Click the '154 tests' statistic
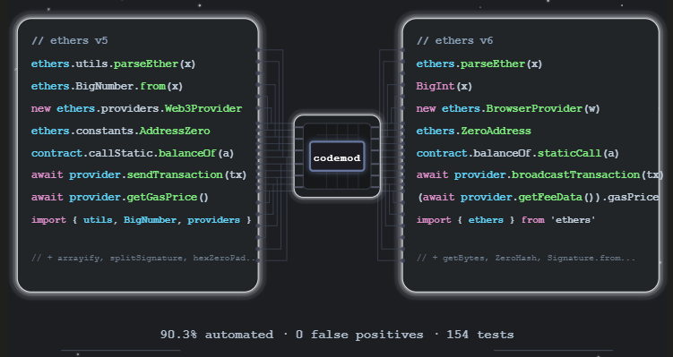 479,335
